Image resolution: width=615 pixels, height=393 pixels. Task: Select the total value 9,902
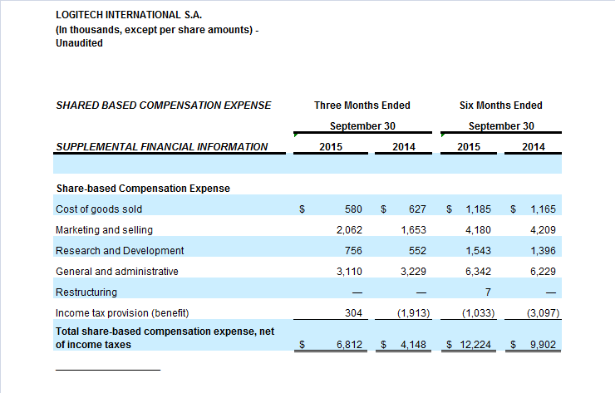pyautogui.click(x=544, y=344)
